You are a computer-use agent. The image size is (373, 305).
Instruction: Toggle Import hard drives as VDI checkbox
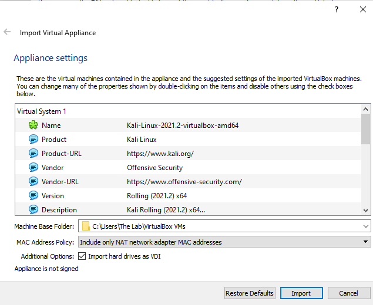tap(83, 256)
